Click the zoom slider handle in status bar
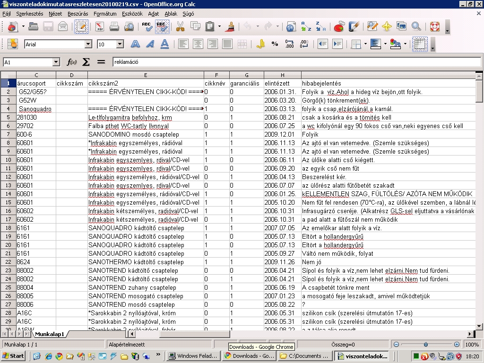 point(426,344)
